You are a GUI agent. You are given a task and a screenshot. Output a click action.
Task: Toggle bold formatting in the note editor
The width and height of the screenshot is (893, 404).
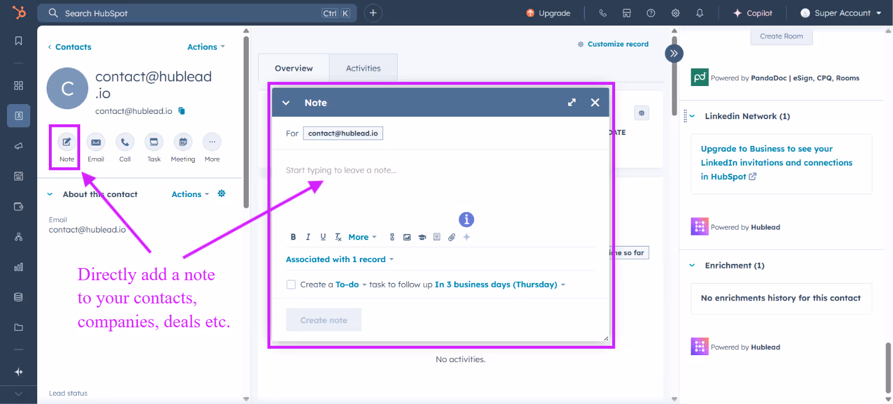[293, 237]
